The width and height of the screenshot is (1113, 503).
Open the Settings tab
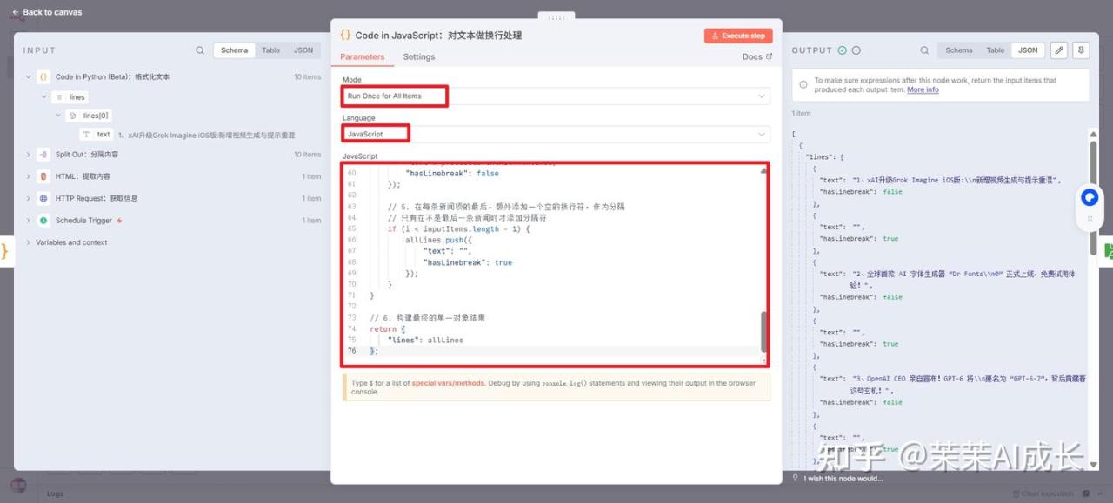tap(418, 57)
